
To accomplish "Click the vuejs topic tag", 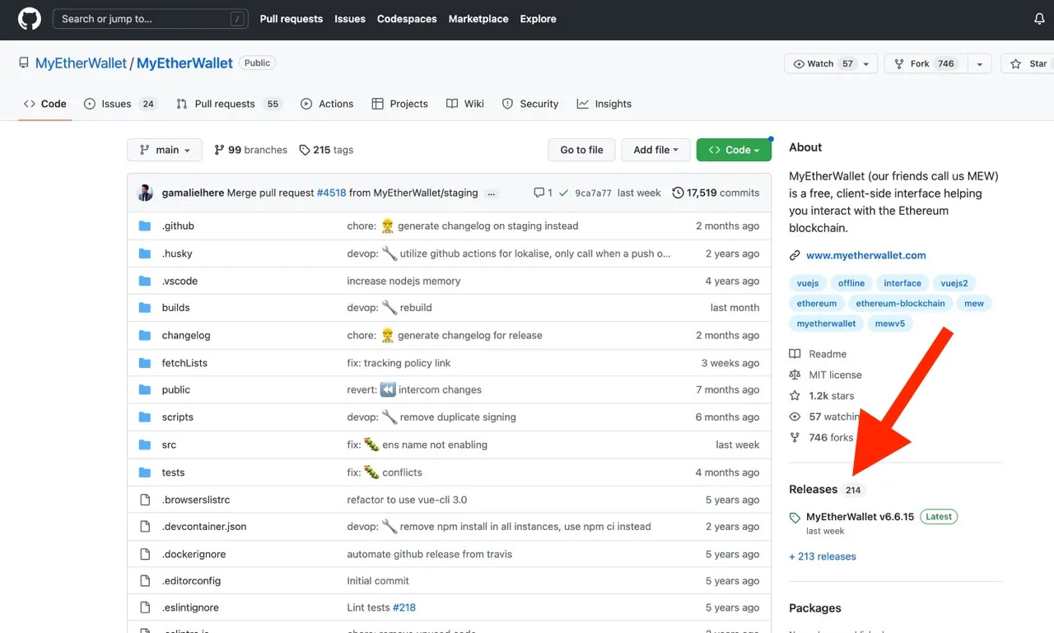I will (808, 283).
